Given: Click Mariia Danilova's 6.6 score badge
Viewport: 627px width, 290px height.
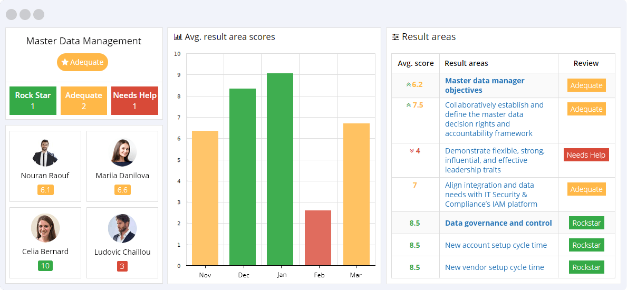Looking at the screenshot, I should [122, 190].
